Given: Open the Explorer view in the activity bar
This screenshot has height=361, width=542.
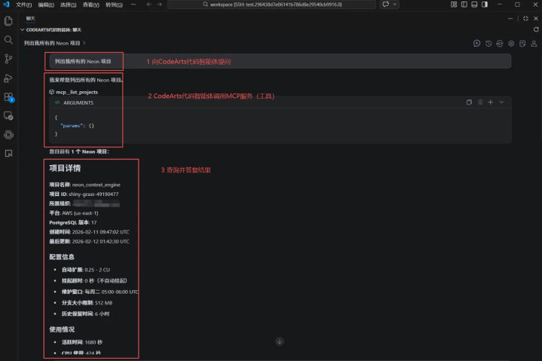Looking at the screenshot, I should click(8, 21).
